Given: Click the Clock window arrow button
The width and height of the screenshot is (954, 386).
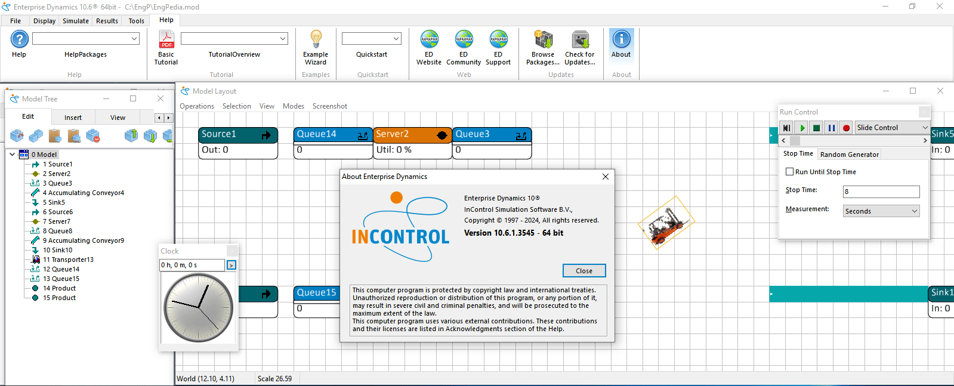Looking at the screenshot, I should [231, 265].
